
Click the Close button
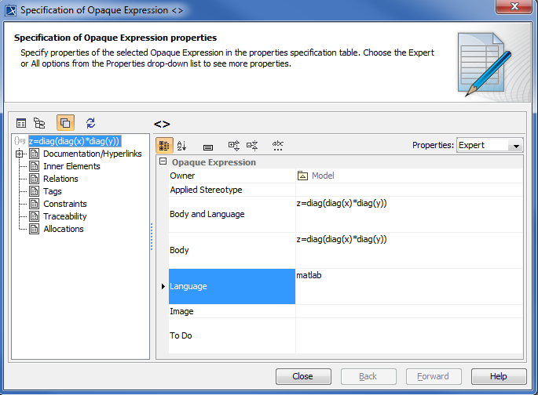click(303, 376)
